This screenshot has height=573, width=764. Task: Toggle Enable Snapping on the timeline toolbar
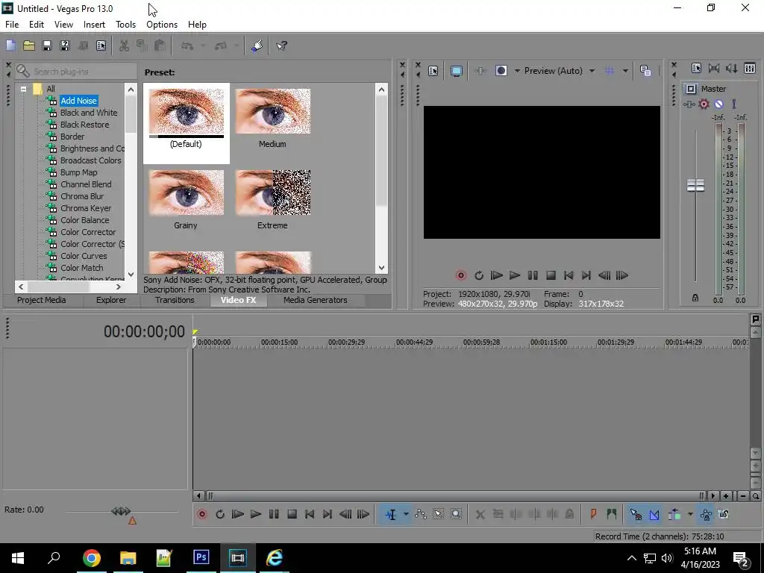(x=636, y=514)
